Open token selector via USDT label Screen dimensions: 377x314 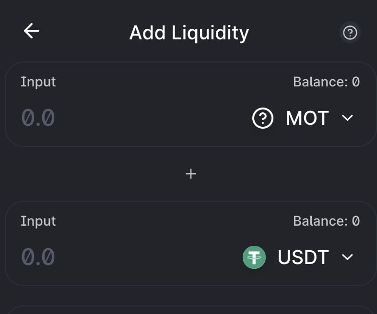(x=303, y=257)
